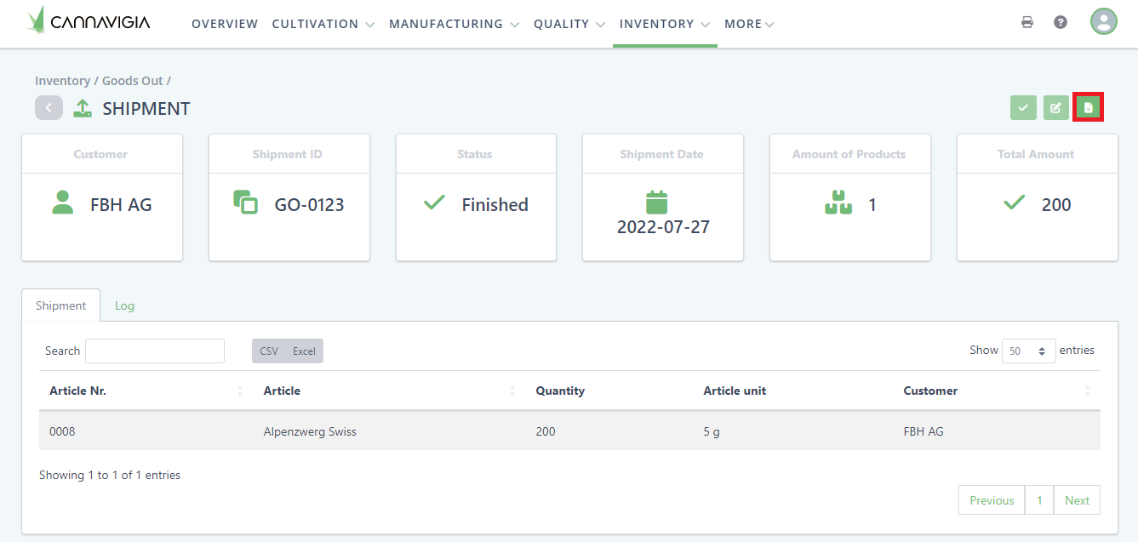
Task: Go to the Next results page
Action: [x=1077, y=500]
